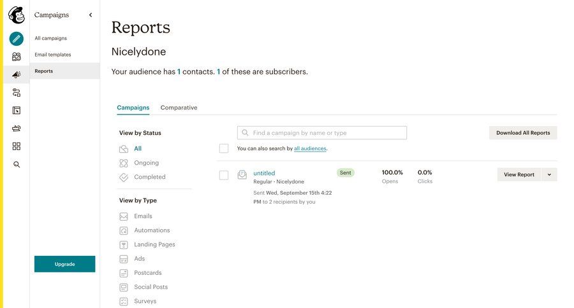Filter type by Landing Pages
Screen dimensions: 574x308
[x=154, y=244]
